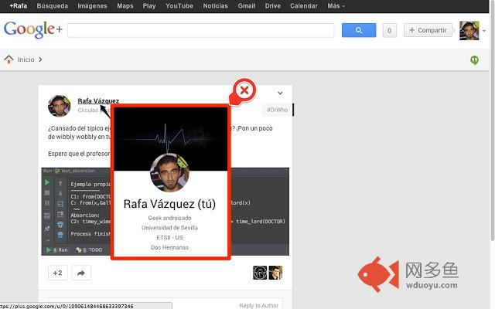Click the trash icon in run panel
Viewport: 495px width, 309px height.
coord(60,235)
